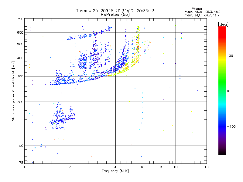The width and height of the screenshot is (243, 182).
Task: Click the colorbar tick label '-100'
Action: [231, 126]
